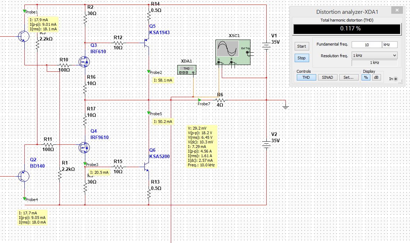
Task: Click the kHz unit selector for fundamental frequency
Action: click(x=389, y=45)
